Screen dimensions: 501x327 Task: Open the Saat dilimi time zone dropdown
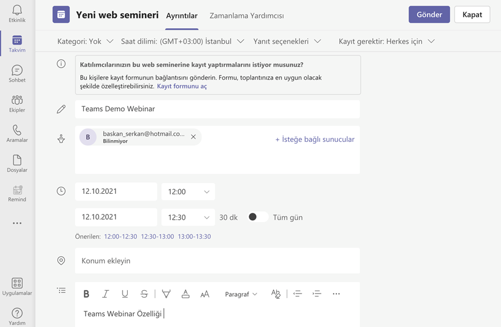click(x=183, y=41)
